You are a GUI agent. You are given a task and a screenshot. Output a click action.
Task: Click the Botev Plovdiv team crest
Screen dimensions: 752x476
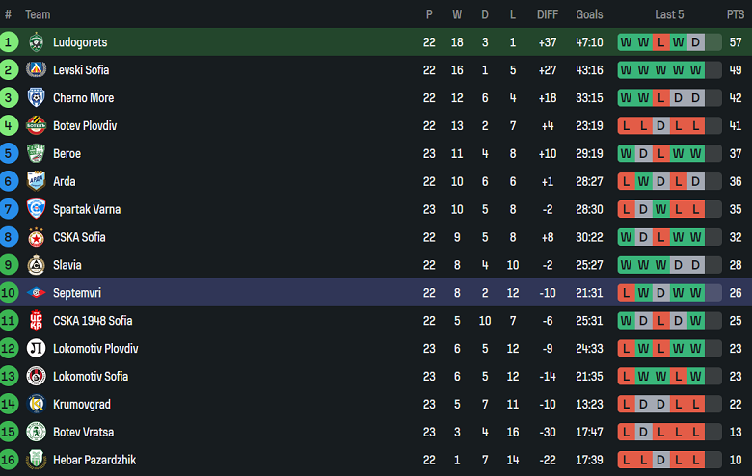36,126
